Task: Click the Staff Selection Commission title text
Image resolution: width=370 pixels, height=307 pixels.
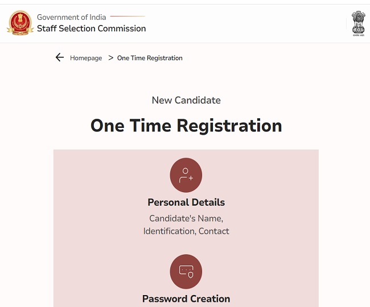Action: click(x=91, y=28)
